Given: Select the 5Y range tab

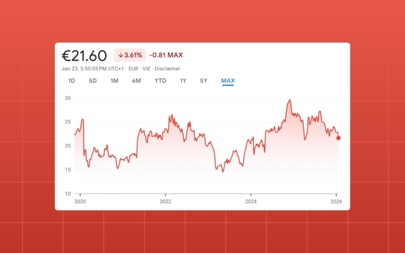Looking at the screenshot, I should coord(204,81).
